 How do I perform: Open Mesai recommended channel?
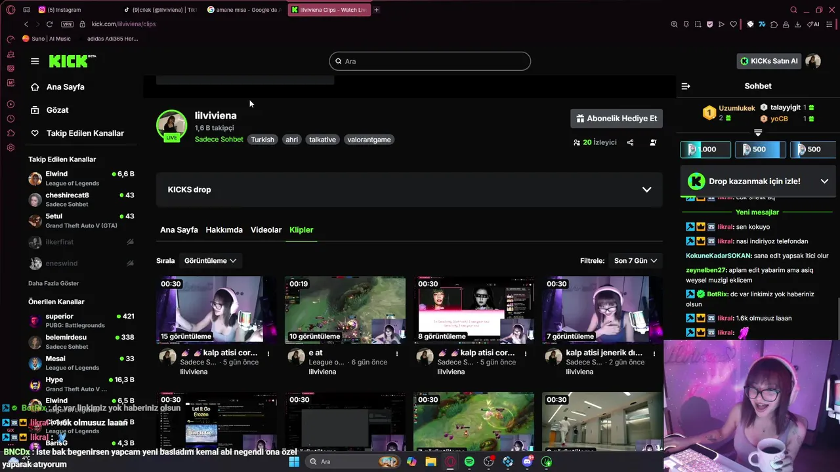point(81,363)
